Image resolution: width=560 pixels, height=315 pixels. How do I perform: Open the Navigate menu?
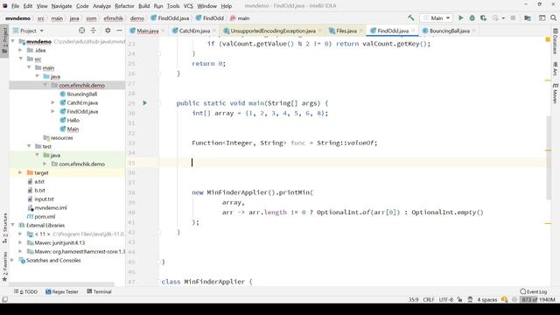[x=61, y=6]
